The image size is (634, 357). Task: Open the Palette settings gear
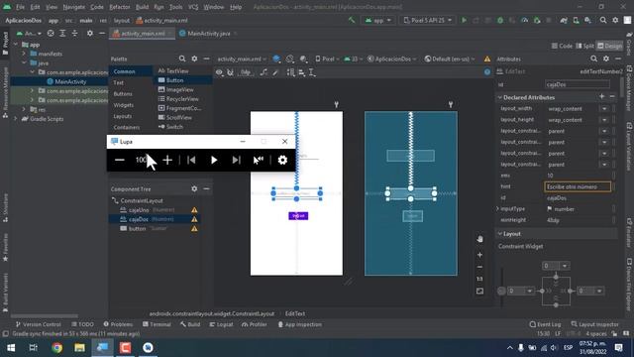click(194, 59)
